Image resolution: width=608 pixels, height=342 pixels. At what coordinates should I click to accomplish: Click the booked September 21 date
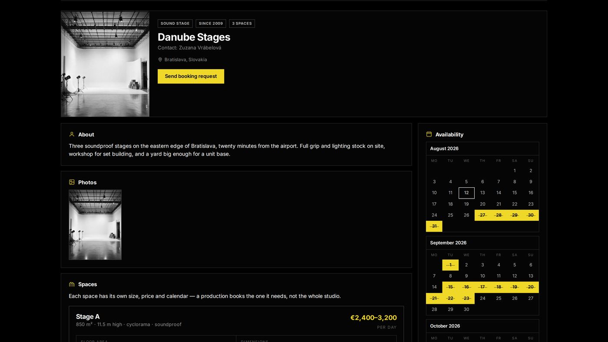[x=434, y=299]
